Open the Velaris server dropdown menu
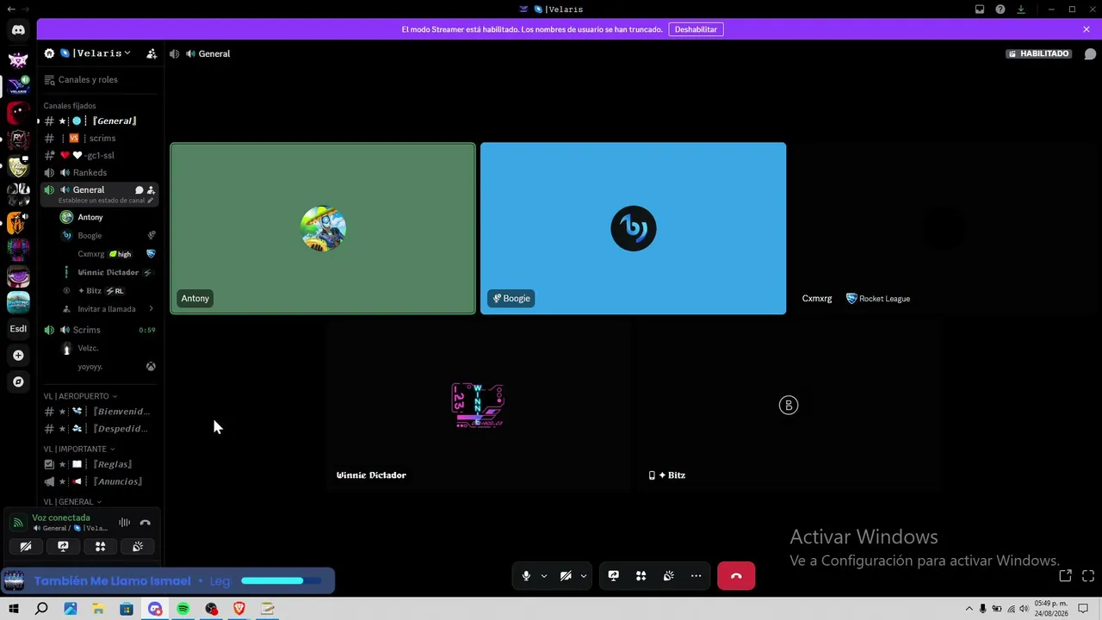The width and height of the screenshot is (1102, 620). [x=101, y=53]
